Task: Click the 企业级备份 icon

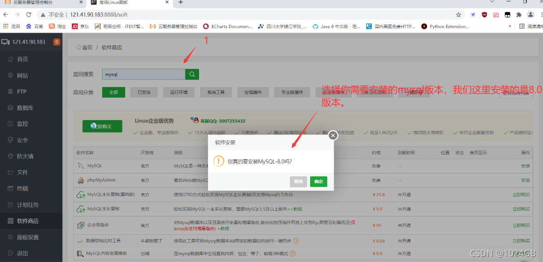Action: (x=81, y=225)
